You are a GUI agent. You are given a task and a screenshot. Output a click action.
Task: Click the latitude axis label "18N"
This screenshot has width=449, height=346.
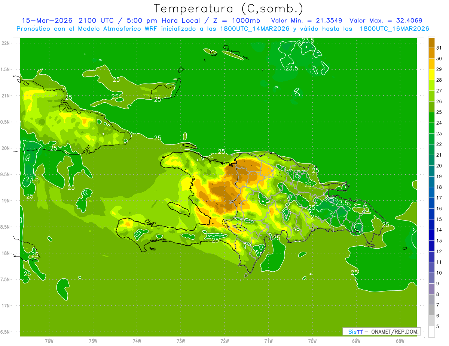pyautogui.click(x=6, y=253)
